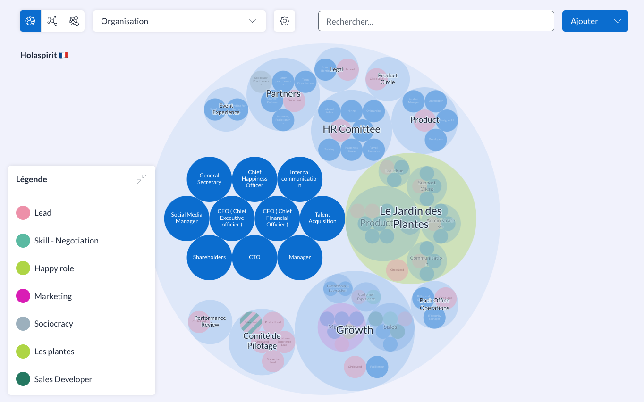
Task: Select the Internal communication role circle
Action: pyautogui.click(x=300, y=179)
